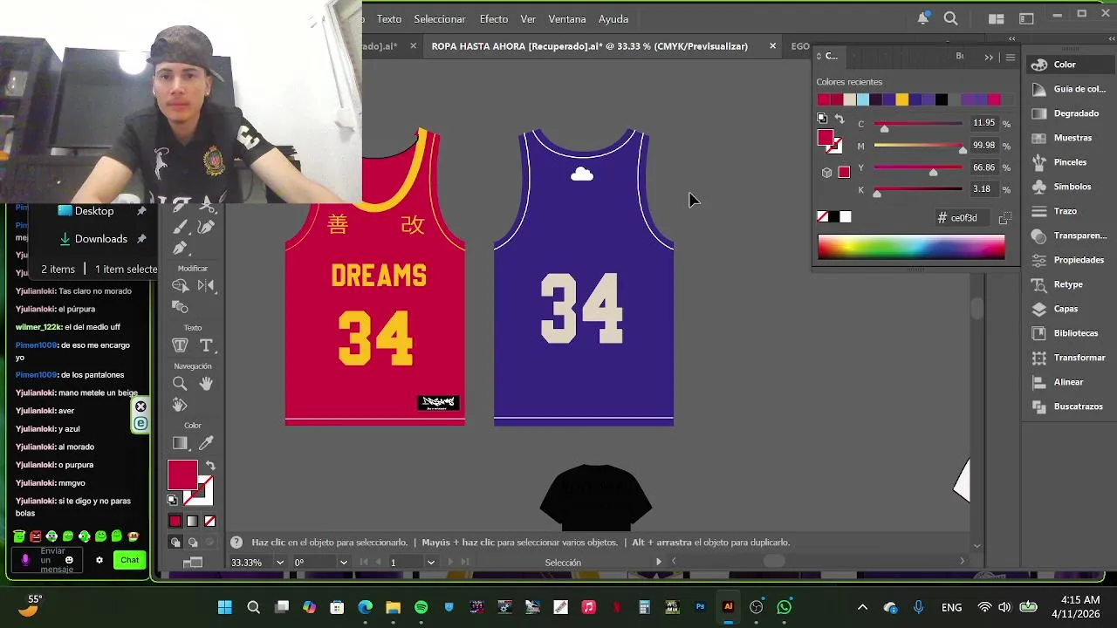Open the Degradado panel

[x=1068, y=113]
